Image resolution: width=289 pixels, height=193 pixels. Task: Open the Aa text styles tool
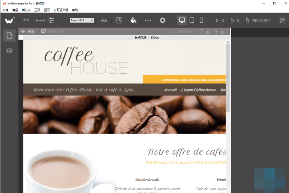pos(104,20)
